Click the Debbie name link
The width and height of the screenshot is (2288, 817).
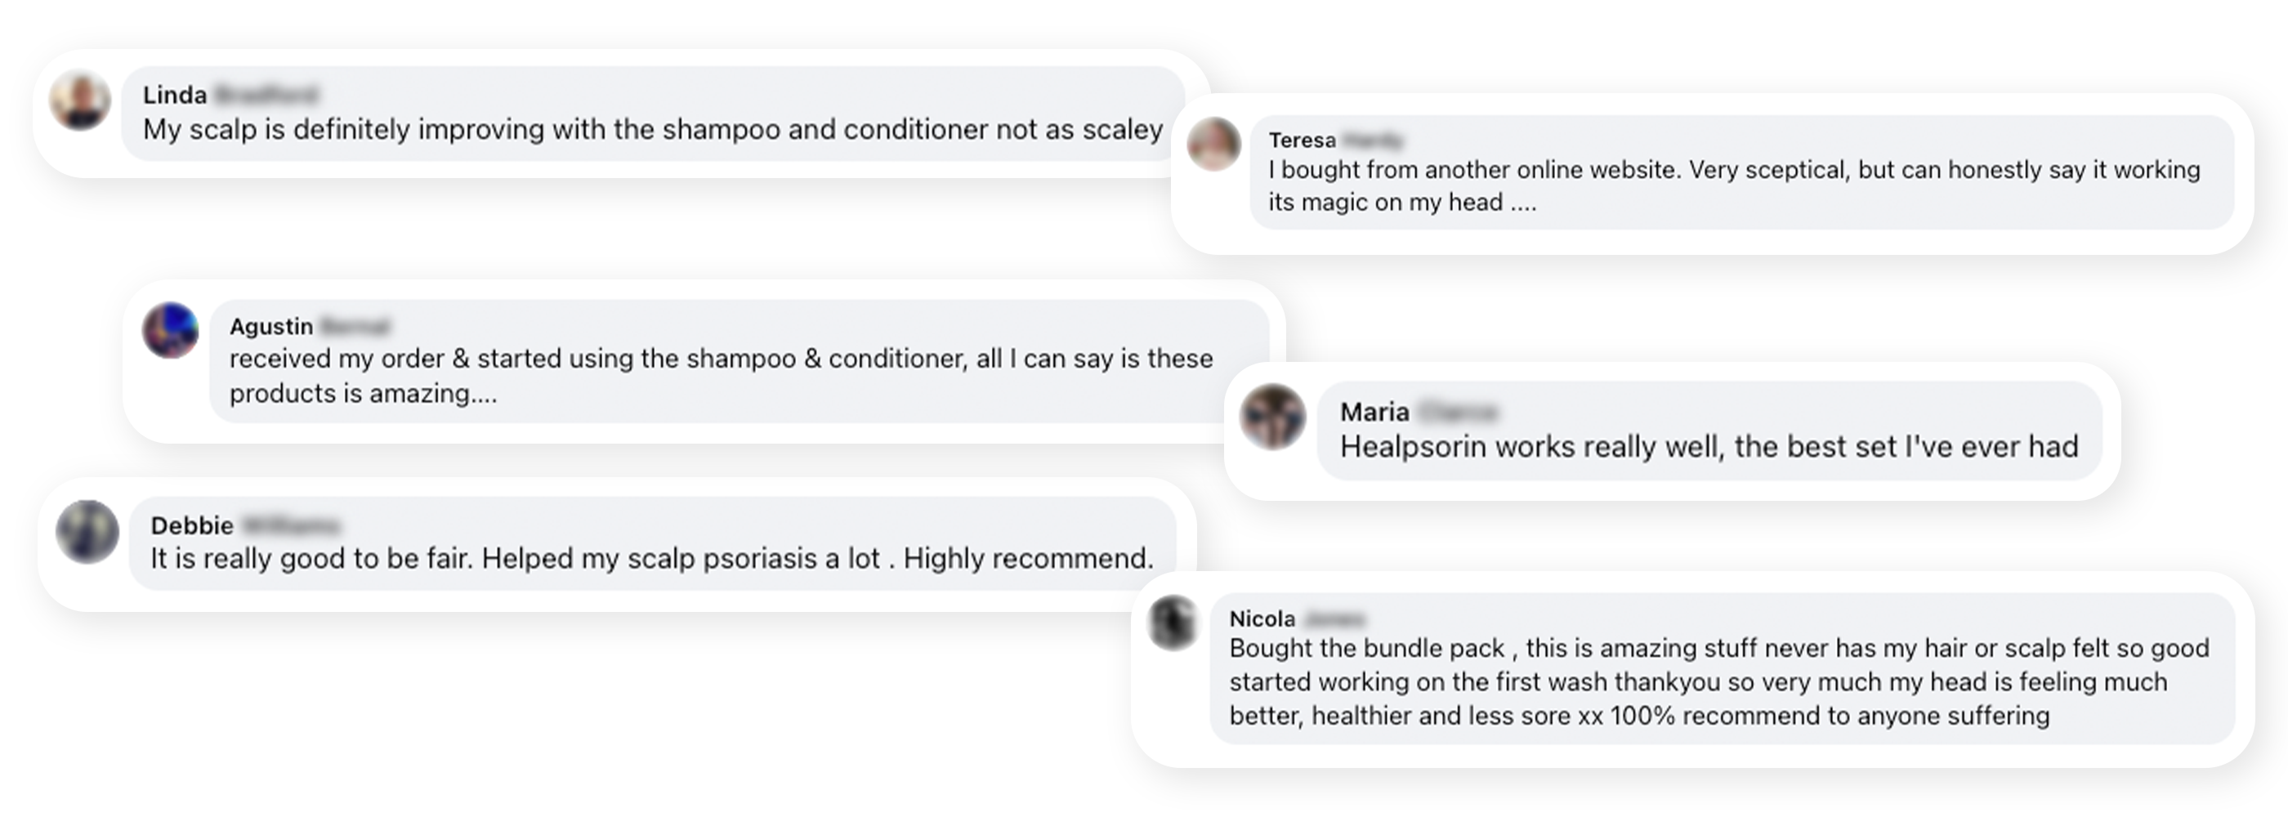(192, 525)
